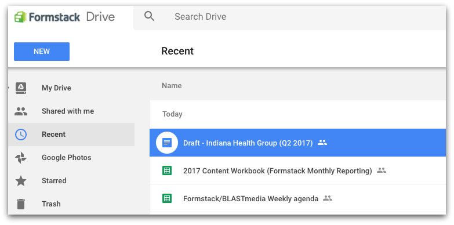Click the Formstack logo icon
The image size is (454, 225).
[x=20, y=17]
